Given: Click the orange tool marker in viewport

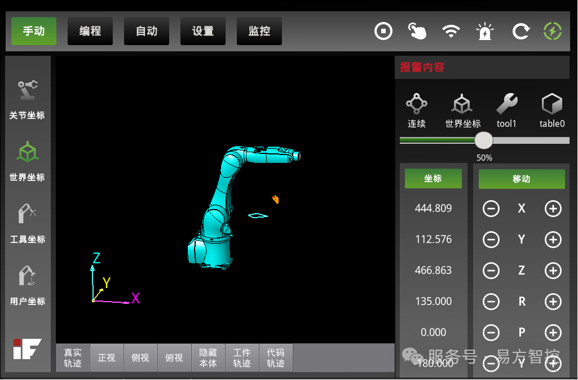Looking at the screenshot, I should [275, 199].
